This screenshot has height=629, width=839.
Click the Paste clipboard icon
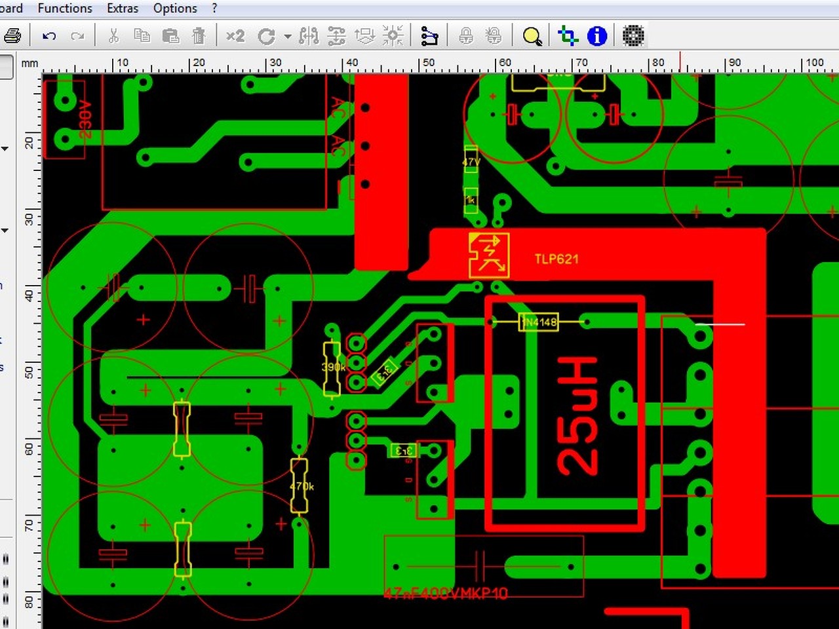coord(170,35)
